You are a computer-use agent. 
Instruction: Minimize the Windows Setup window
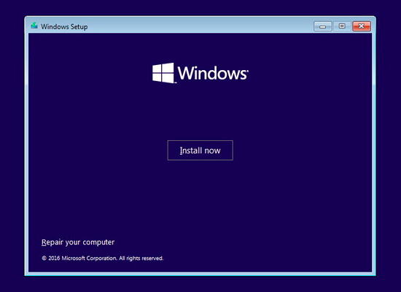[323, 26]
